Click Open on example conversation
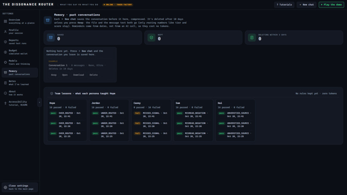Viewport: 347px width, 195px height. coord(65,75)
